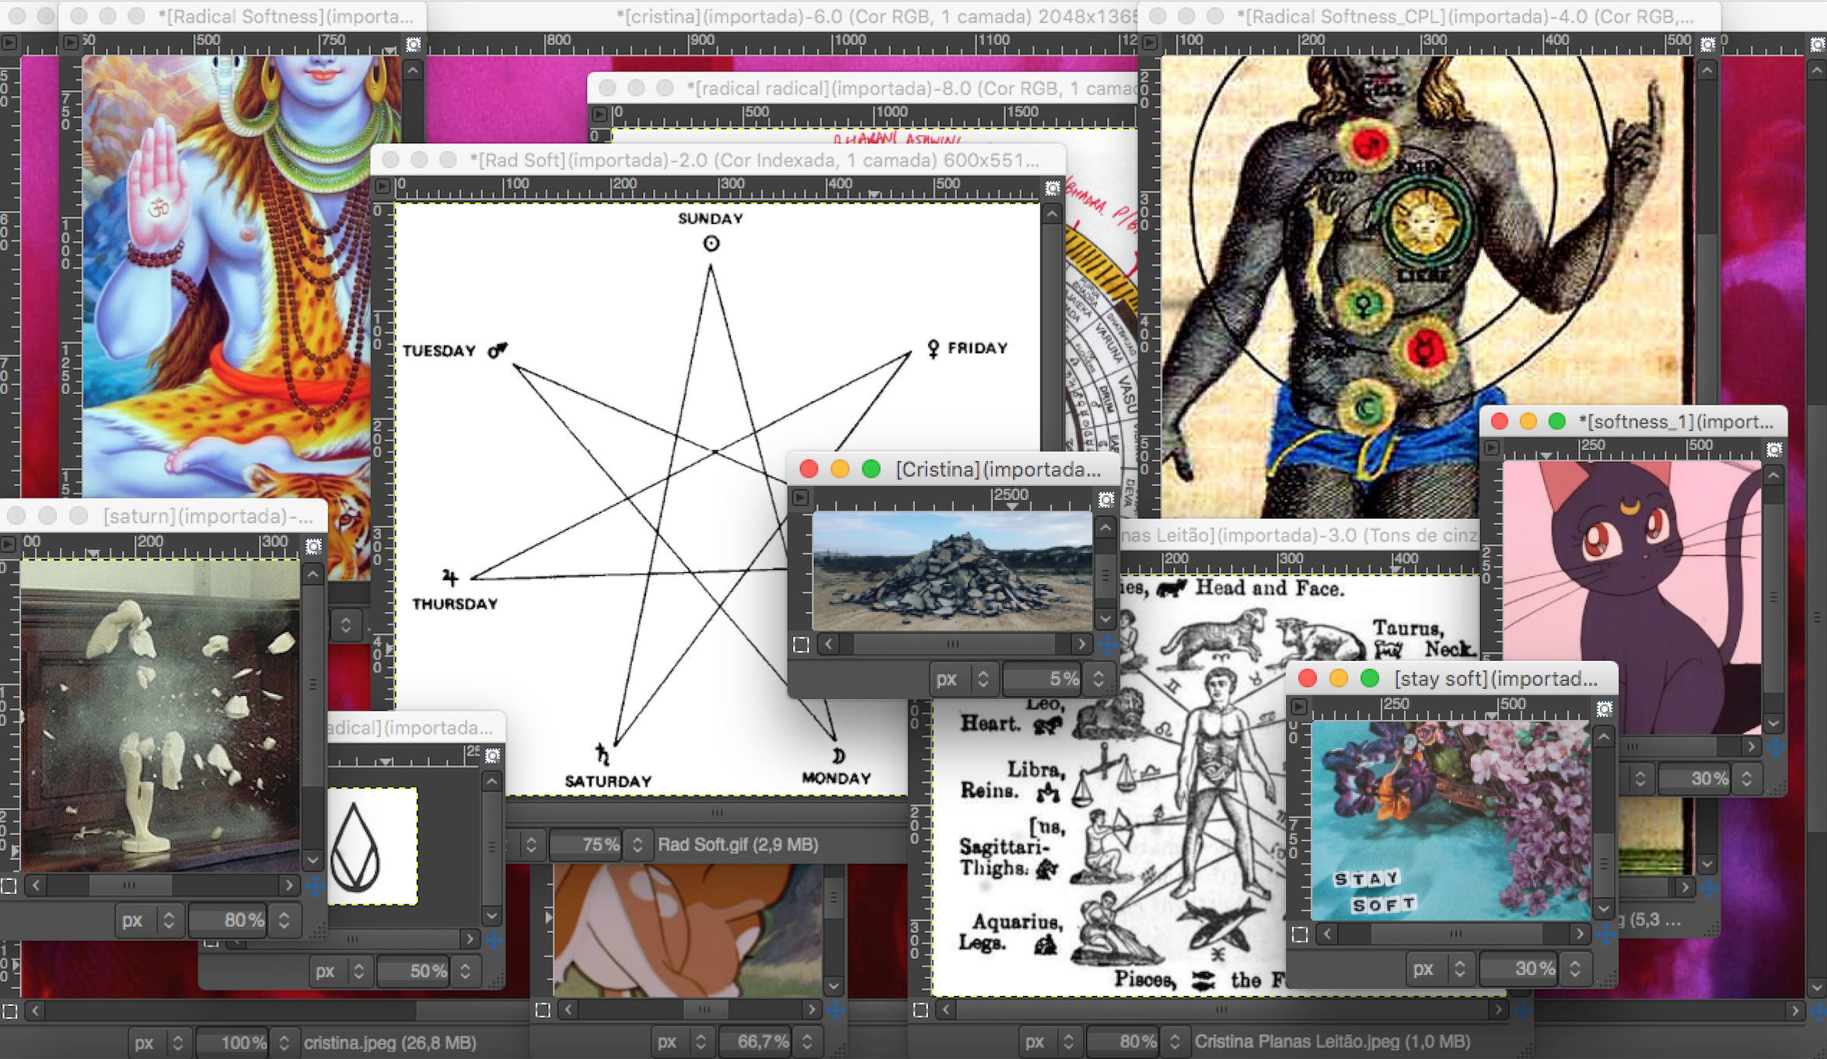
Task: Click the scroll-right arrow under the rock pile image
Action: coord(1081,644)
